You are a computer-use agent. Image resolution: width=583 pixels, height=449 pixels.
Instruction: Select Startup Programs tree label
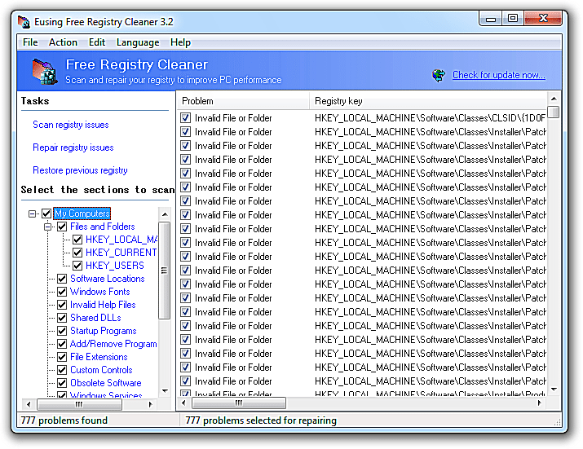point(103,331)
